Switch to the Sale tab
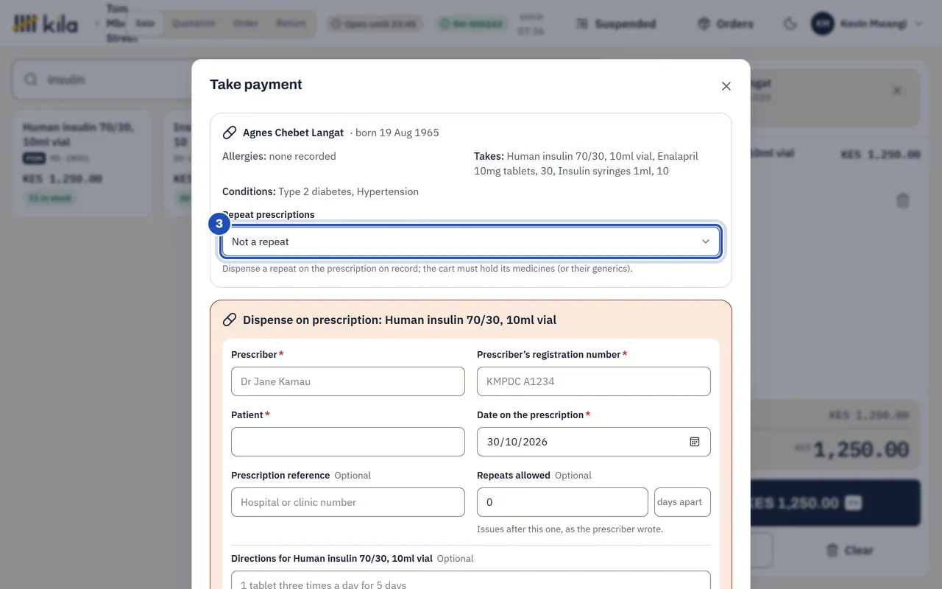 click(x=146, y=24)
